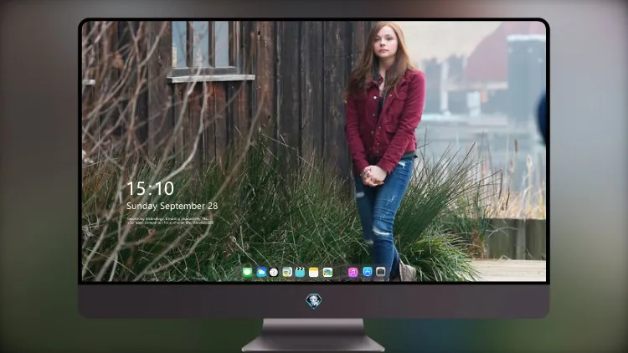
Task: Open the Photos gallery app in dock
Action: pos(327,272)
